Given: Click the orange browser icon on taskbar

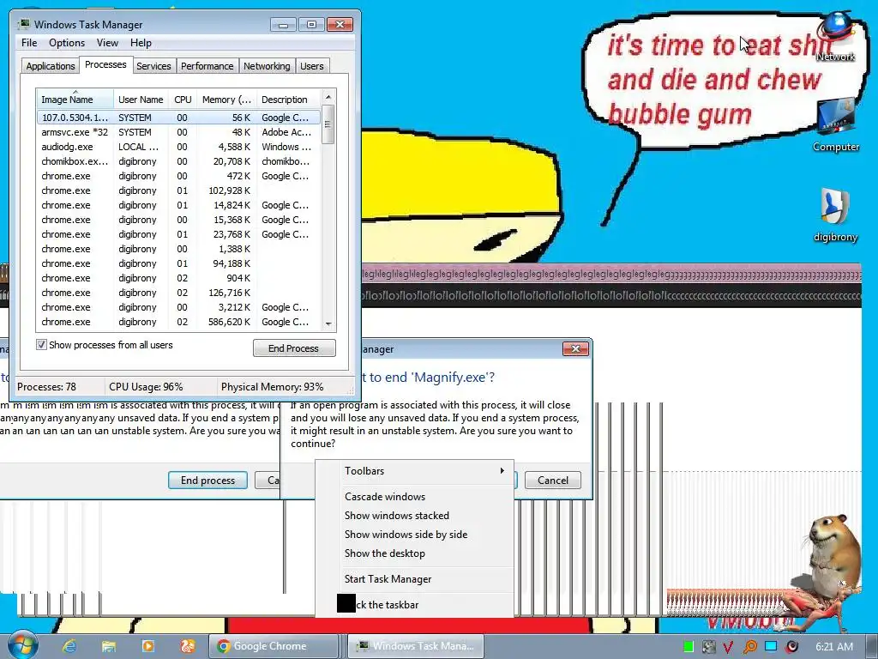Looking at the screenshot, I should click(x=187, y=646).
